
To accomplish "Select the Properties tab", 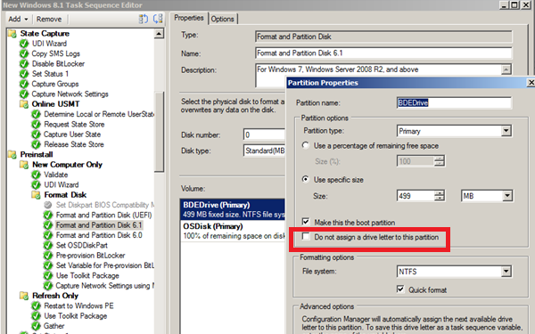I will point(189,18).
